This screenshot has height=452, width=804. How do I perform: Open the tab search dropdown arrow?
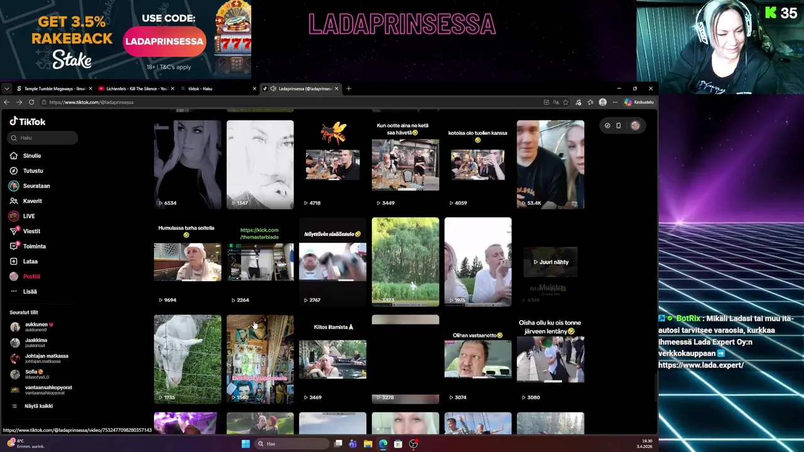[6, 89]
